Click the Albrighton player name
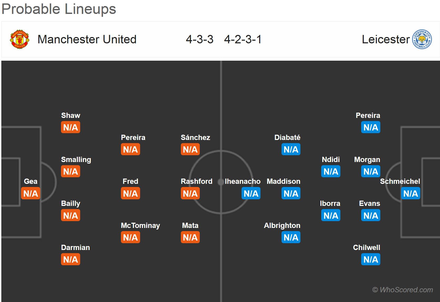Image resolution: width=440 pixels, height=302 pixels. coord(282,225)
